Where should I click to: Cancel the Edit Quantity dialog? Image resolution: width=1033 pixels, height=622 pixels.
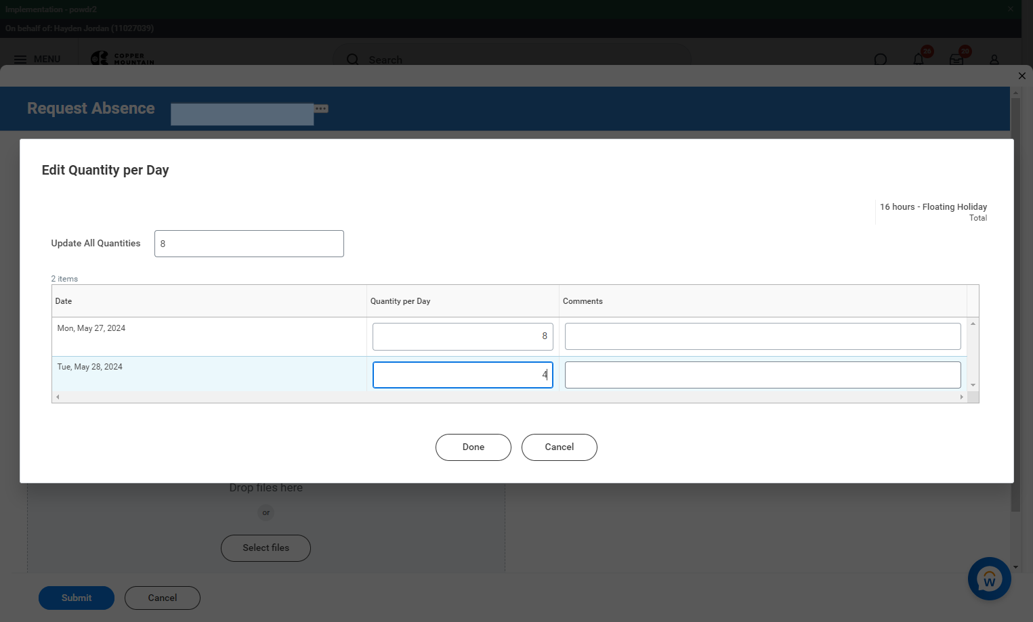(x=560, y=447)
